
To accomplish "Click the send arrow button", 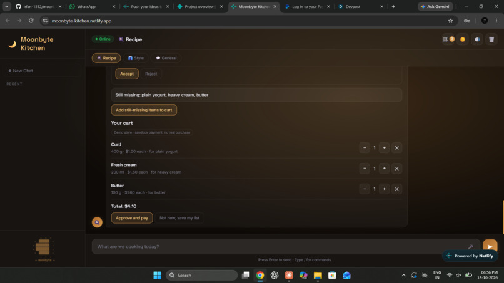I will tap(490, 246).
